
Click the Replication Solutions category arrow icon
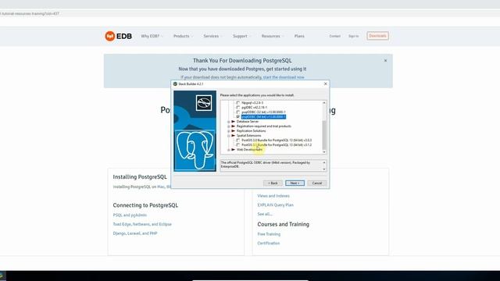(x=233, y=131)
